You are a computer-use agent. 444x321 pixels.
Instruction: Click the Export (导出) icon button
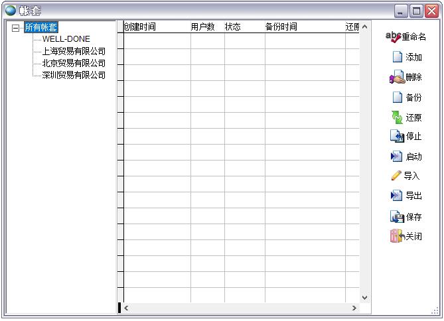(397, 196)
